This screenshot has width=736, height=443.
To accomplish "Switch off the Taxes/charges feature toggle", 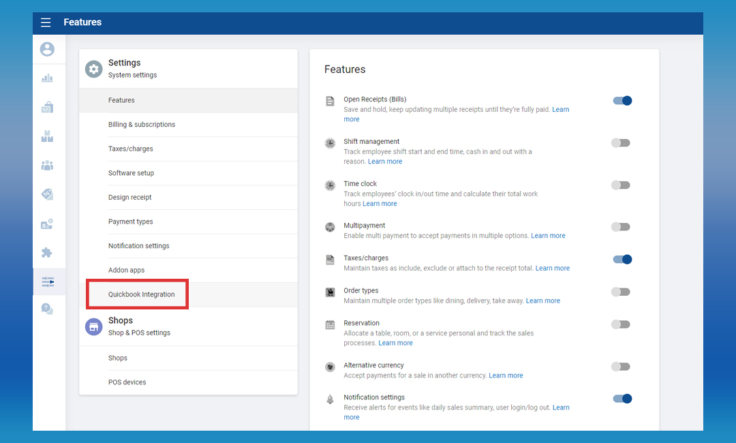I will [622, 260].
